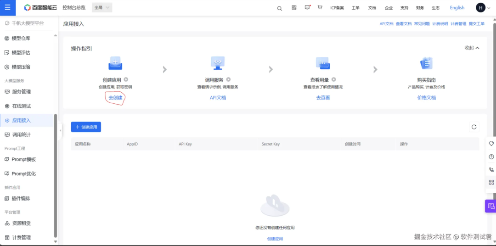
Task: Open API文档 link in page header
Action: 386,24
